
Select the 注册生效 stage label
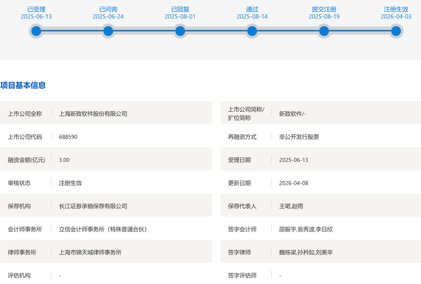pos(396,10)
